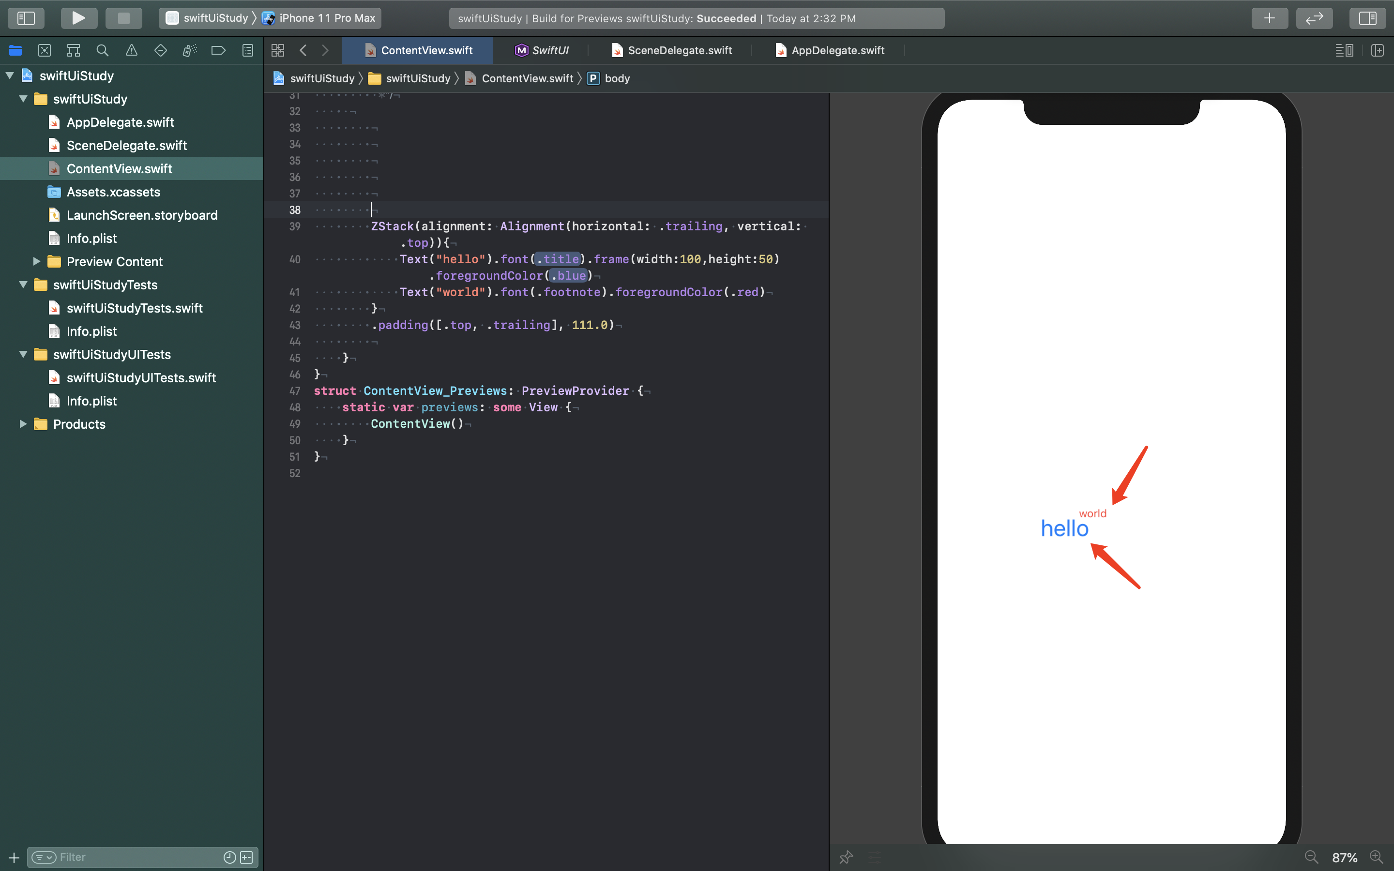1394x871 pixels.
Task: Zoom out the preview canvas
Action: (x=1311, y=857)
